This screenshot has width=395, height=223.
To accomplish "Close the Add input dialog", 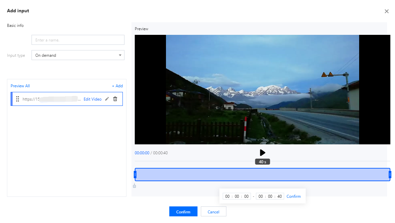I will tap(386, 11).
